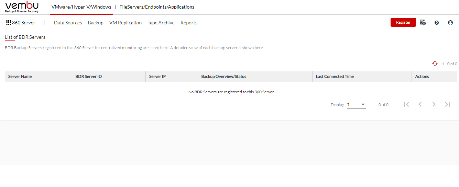Go to first page of results
Image resolution: width=459 pixels, height=187 pixels.
pos(406,104)
